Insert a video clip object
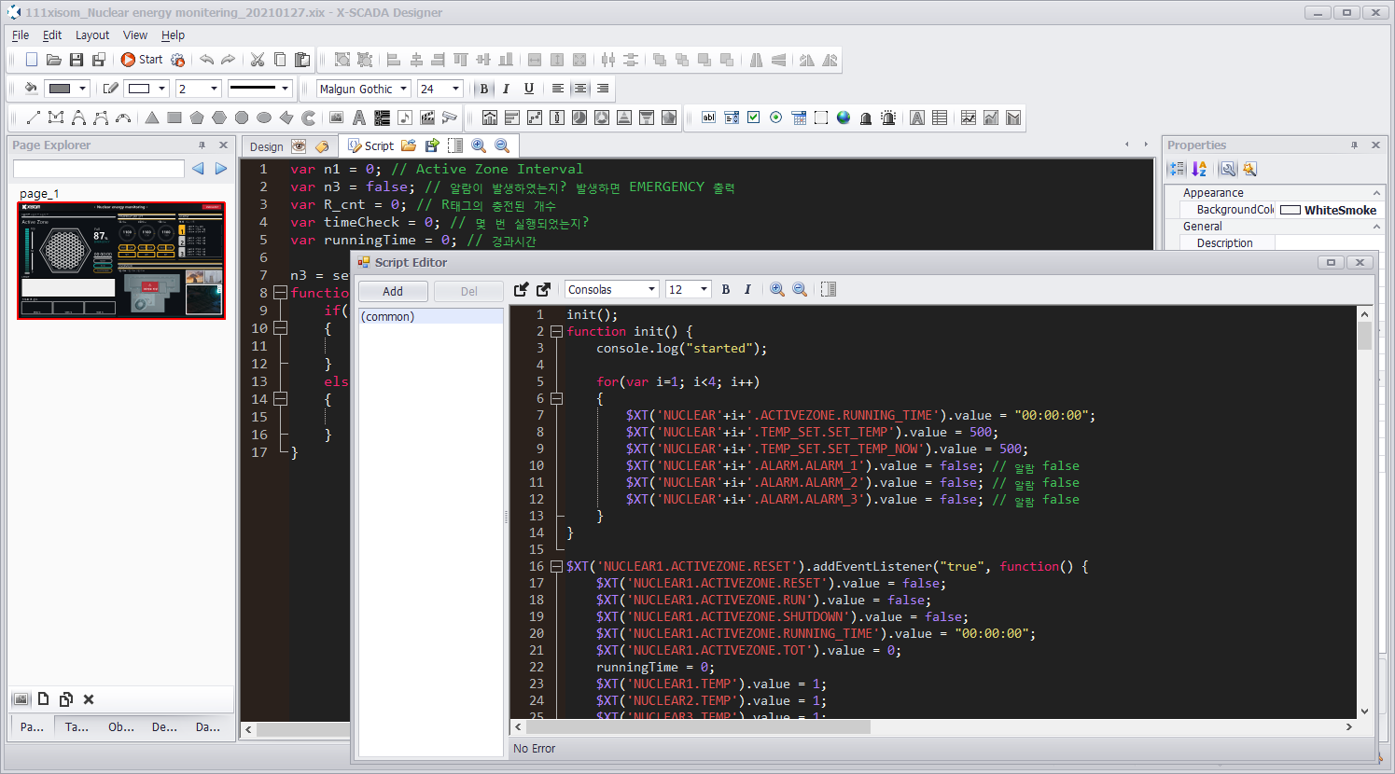This screenshot has width=1395, height=774. pyautogui.click(x=427, y=117)
